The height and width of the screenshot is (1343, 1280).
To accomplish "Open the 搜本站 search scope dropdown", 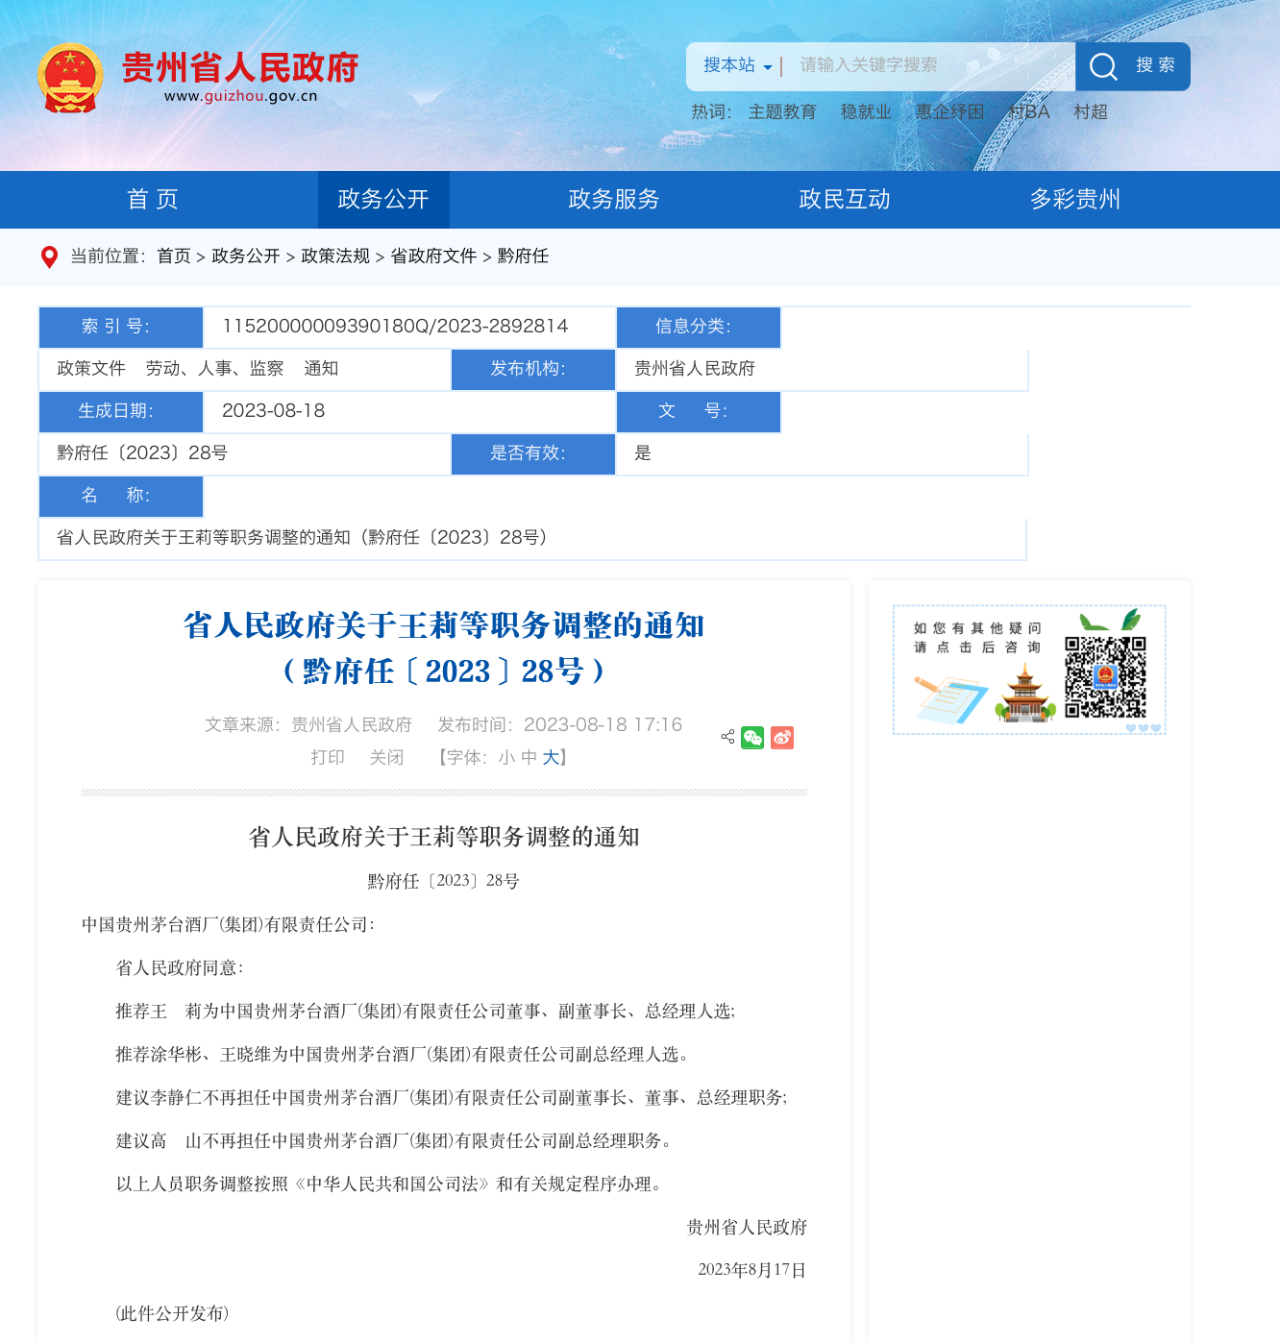I will tap(737, 65).
